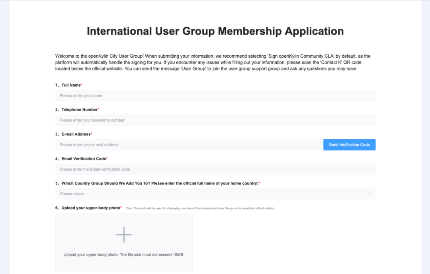430x274 pixels.
Task: Click the 'Telephone Number' field label
Action: tap(79, 110)
